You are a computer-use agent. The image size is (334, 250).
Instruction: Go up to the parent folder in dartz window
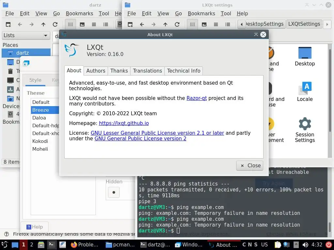[x=43, y=24]
